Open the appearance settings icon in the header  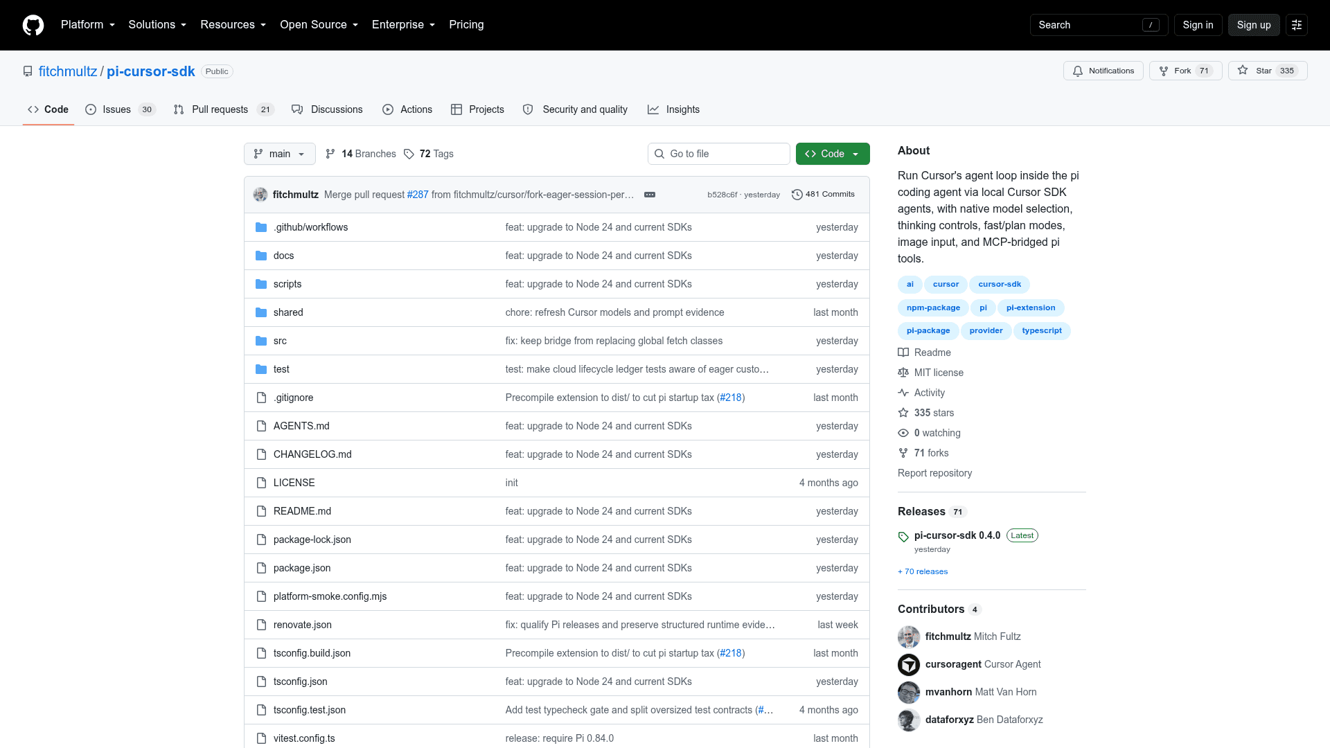(x=1297, y=25)
